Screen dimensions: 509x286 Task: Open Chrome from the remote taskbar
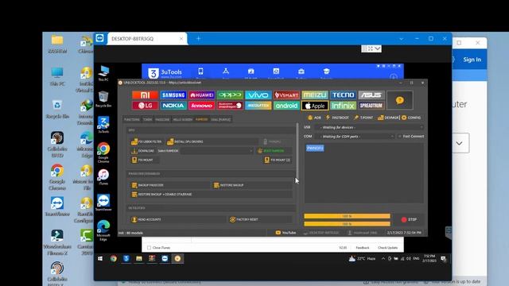[113, 258]
